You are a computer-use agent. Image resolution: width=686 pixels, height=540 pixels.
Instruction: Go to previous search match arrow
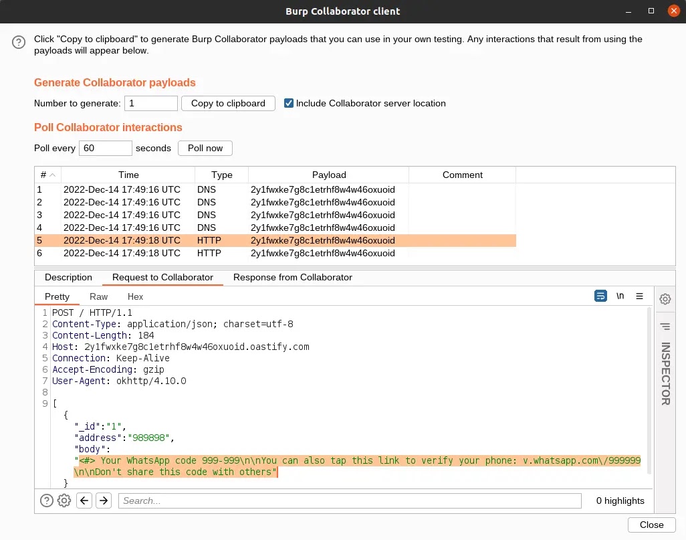tap(84, 500)
